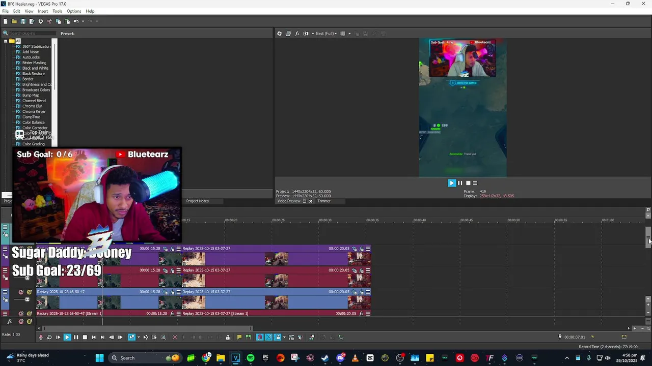Expand the Split Screen View dropdown arrow

coord(312,34)
